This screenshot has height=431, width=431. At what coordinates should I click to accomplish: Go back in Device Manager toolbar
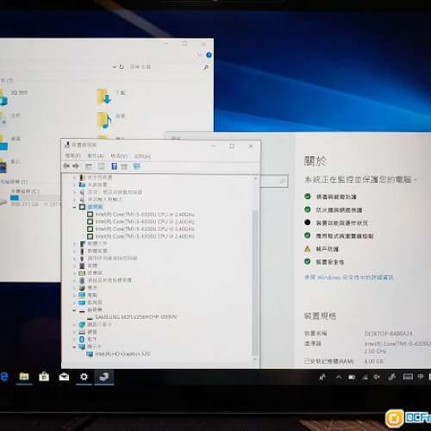66,166
